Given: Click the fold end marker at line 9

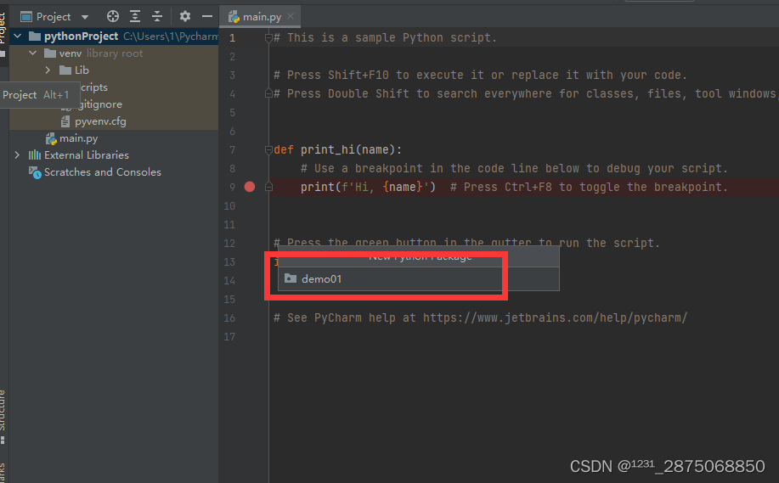Looking at the screenshot, I should click(268, 187).
